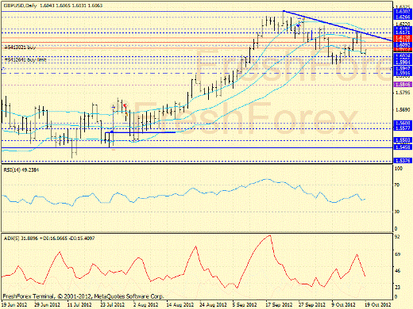Click the 17 Sep 2012 date label
Image resolution: width=413 pixels, height=309 pixels.
(x=279, y=304)
